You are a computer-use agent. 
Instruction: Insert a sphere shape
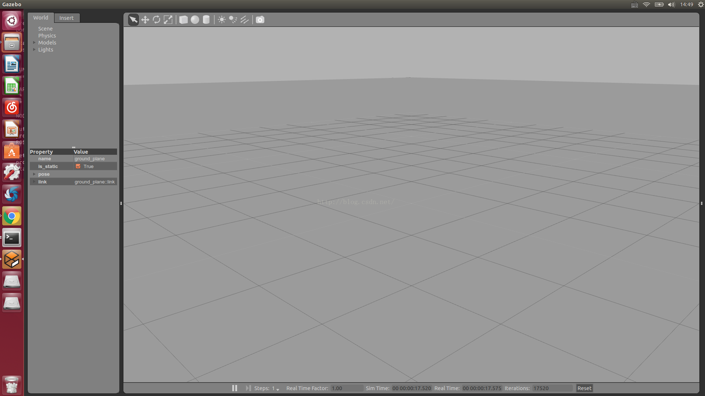(195, 19)
